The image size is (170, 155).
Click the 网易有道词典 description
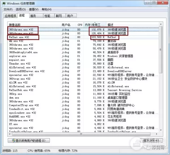(116, 109)
